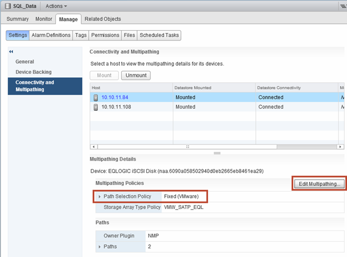Click the Fixed (VMware) policy value

tap(181, 196)
